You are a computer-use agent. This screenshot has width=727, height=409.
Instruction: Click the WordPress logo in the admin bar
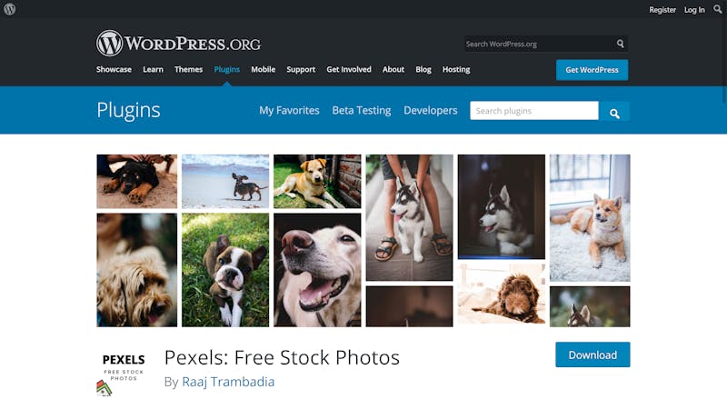(x=10, y=9)
